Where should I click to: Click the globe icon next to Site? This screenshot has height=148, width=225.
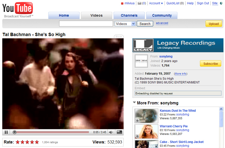point(221,3)
